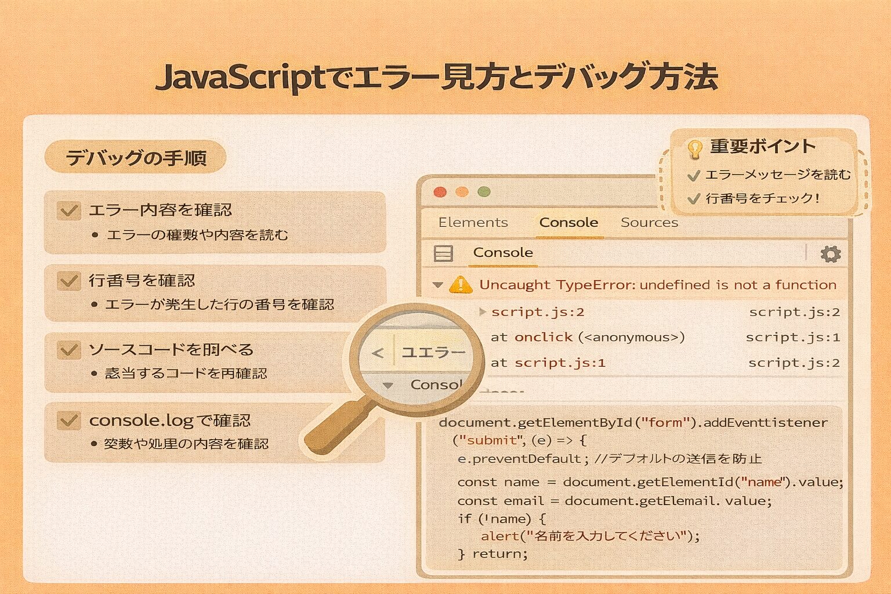Click the red window dot
The height and width of the screenshot is (594, 891).
440,192
